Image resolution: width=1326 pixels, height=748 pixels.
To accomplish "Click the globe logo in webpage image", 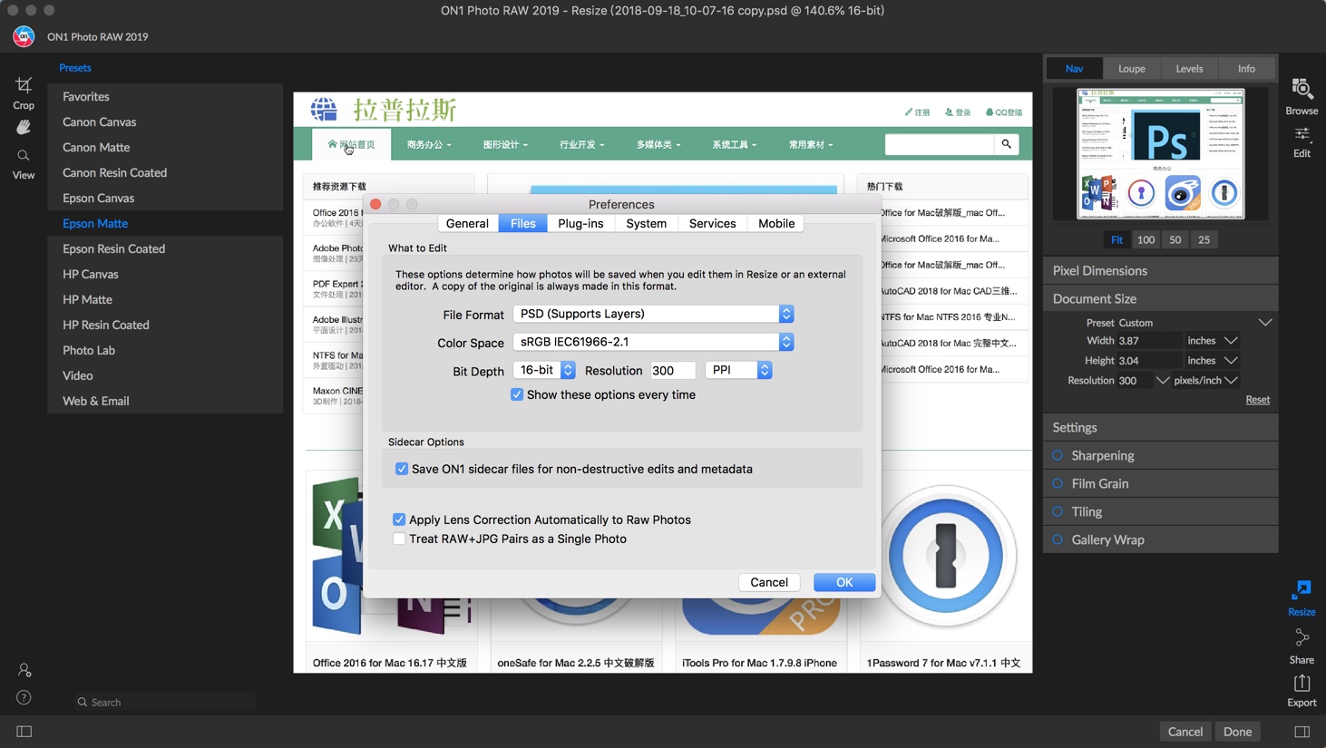I will (x=324, y=110).
